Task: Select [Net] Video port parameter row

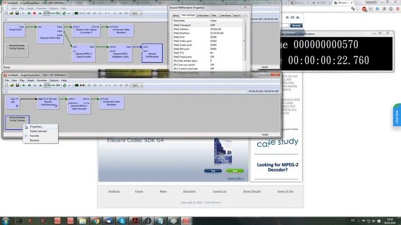Action: tap(207, 41)
